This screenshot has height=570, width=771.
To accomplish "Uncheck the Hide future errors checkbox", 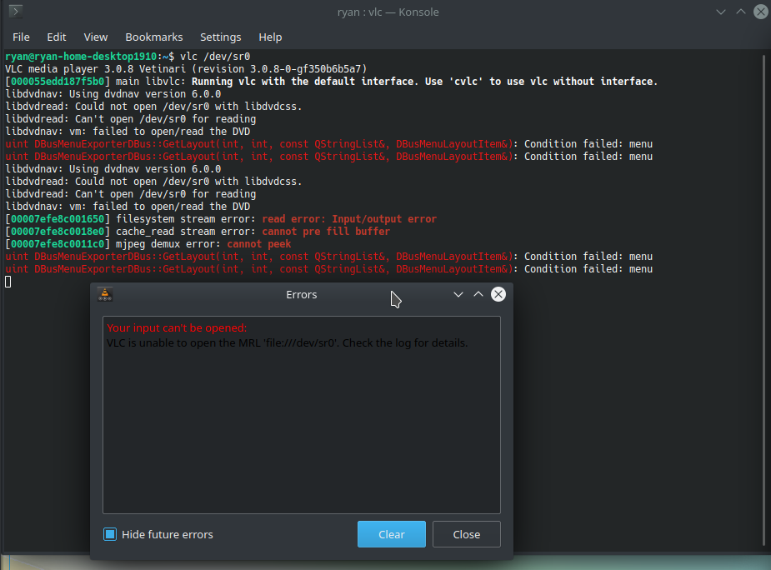I will point(110,534).
